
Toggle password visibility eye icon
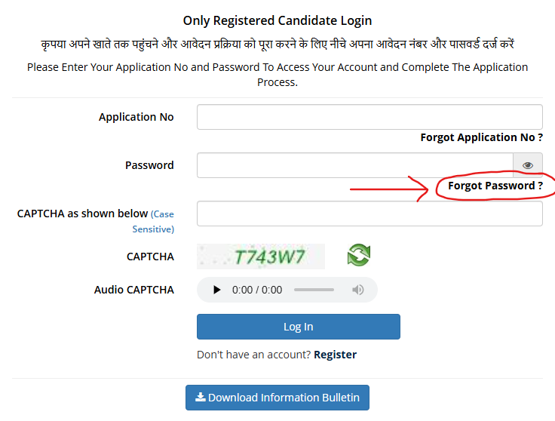[527, 165]
